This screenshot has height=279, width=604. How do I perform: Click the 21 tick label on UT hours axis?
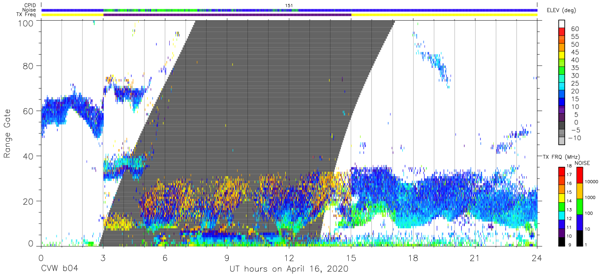(475, 258)
